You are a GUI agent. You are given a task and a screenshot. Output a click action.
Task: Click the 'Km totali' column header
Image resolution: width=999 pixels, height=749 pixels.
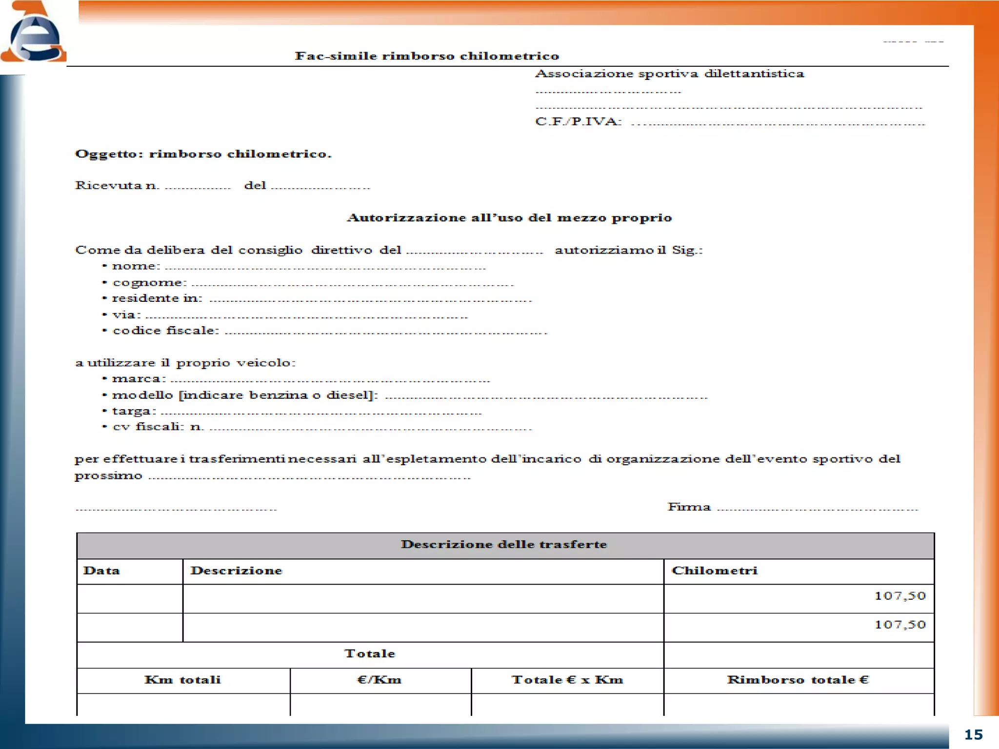pos(183,680)
